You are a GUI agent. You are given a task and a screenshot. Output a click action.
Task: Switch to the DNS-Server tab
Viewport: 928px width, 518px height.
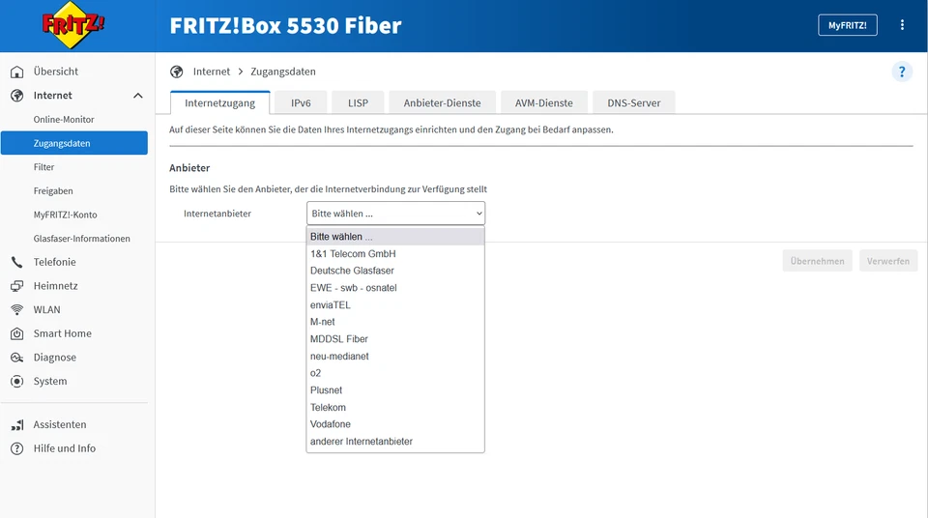[x=634, y=102]
